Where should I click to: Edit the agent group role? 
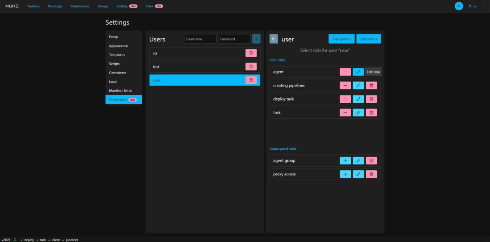click(x=358, y=161)
